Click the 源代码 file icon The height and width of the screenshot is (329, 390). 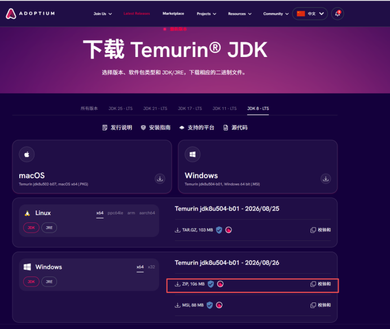pyautogui.click(x=226, y=128)
